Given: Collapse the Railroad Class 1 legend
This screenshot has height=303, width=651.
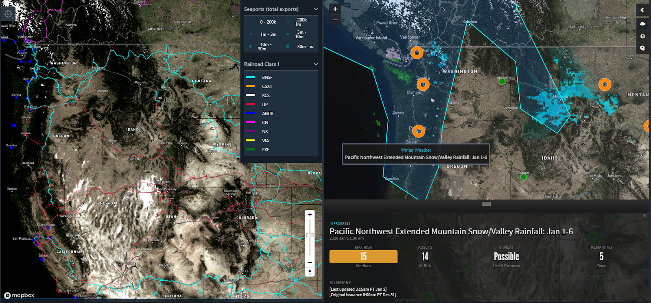Looking at the screenshot, I should tap(316, 64).
